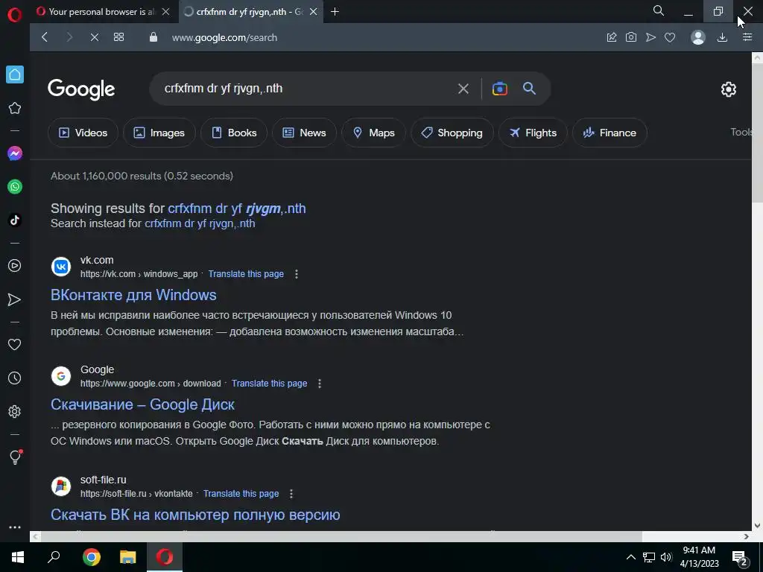The height and width of the screenshot is (572, 763).
Task: Open the Easy Setup menu
Action: pos(747,37)
